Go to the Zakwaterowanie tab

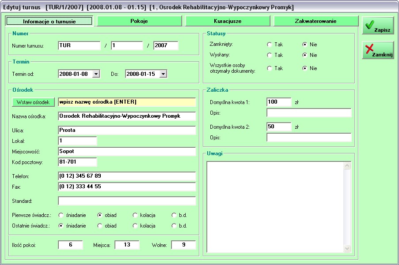315,21
